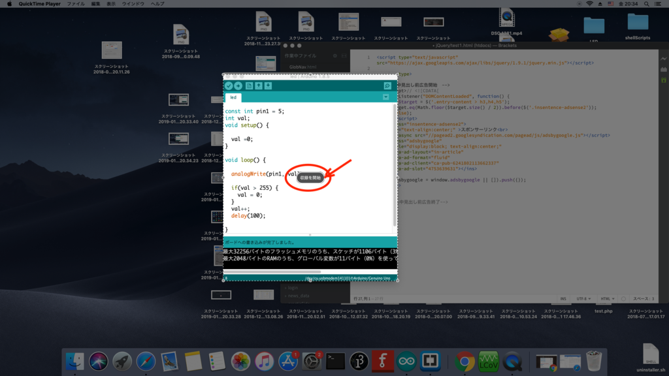The image size is (669, 376).
Task: Open QuickTime Player icon in dock
Action: pyautogui.click(x=512, y=362)
